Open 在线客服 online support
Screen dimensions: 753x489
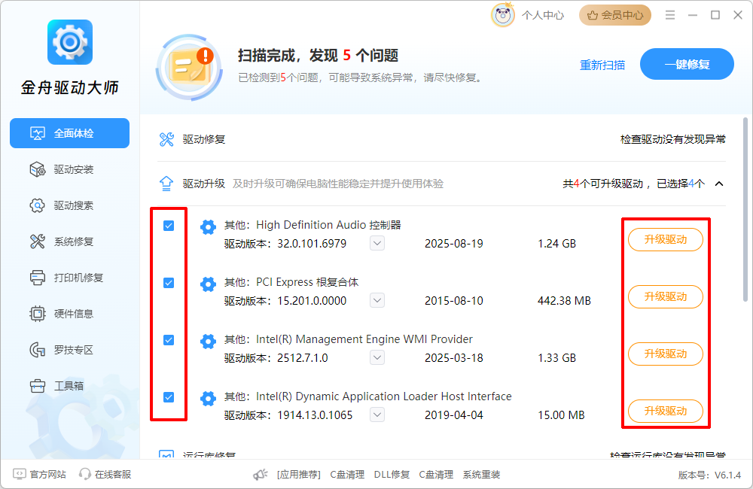(105, 474)
